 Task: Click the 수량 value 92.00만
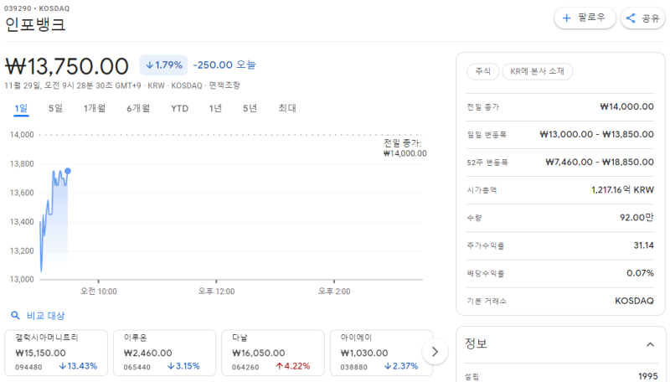(x=636, y=218)
